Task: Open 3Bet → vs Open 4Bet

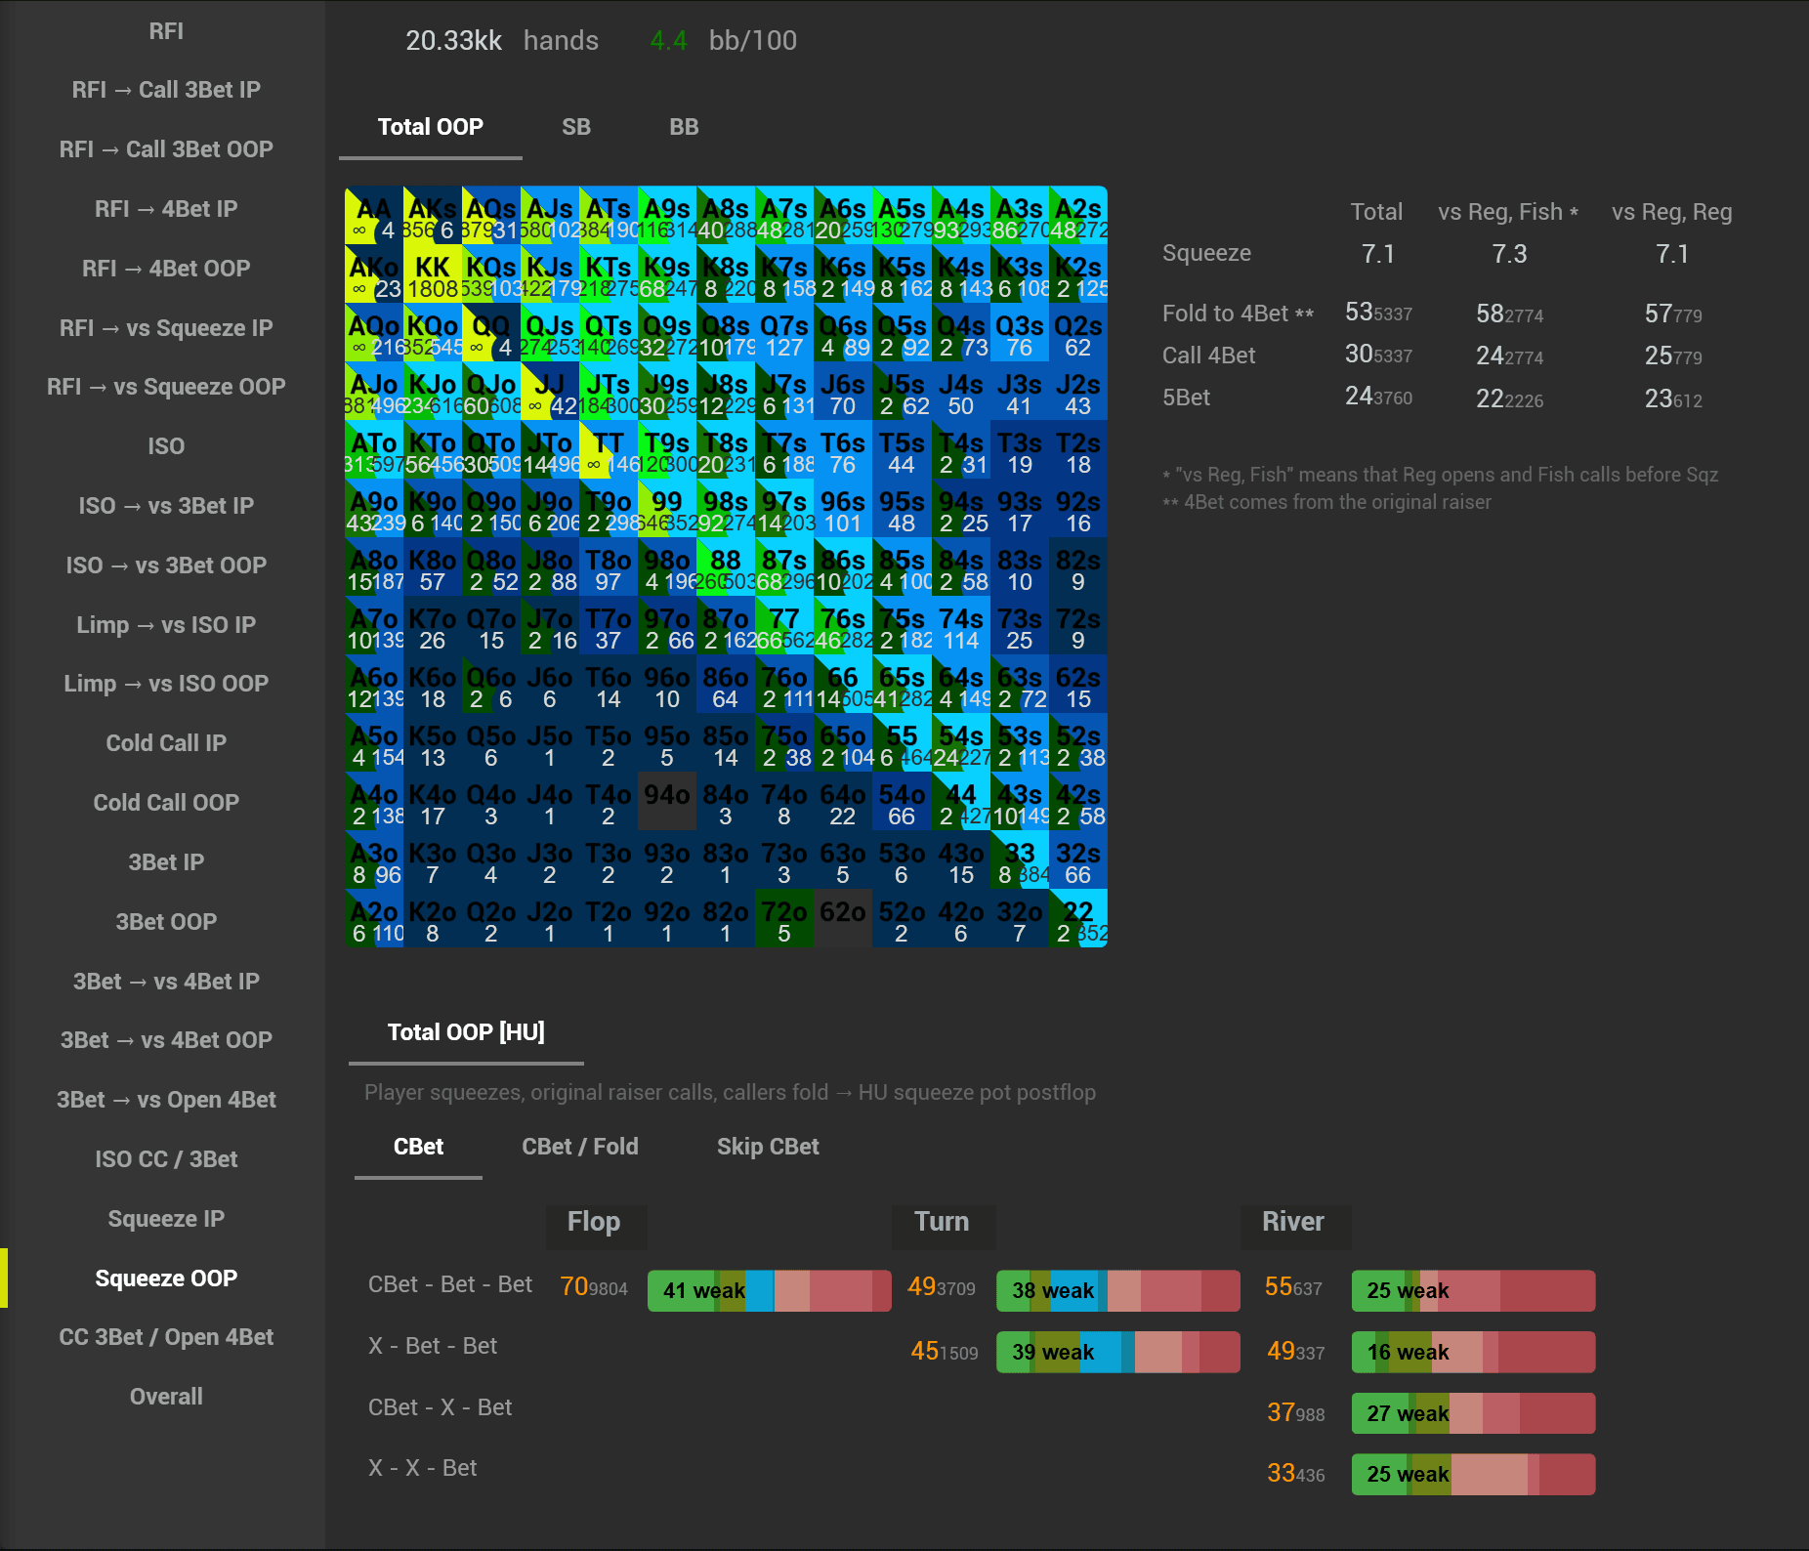Action: tap(166, 1100)
